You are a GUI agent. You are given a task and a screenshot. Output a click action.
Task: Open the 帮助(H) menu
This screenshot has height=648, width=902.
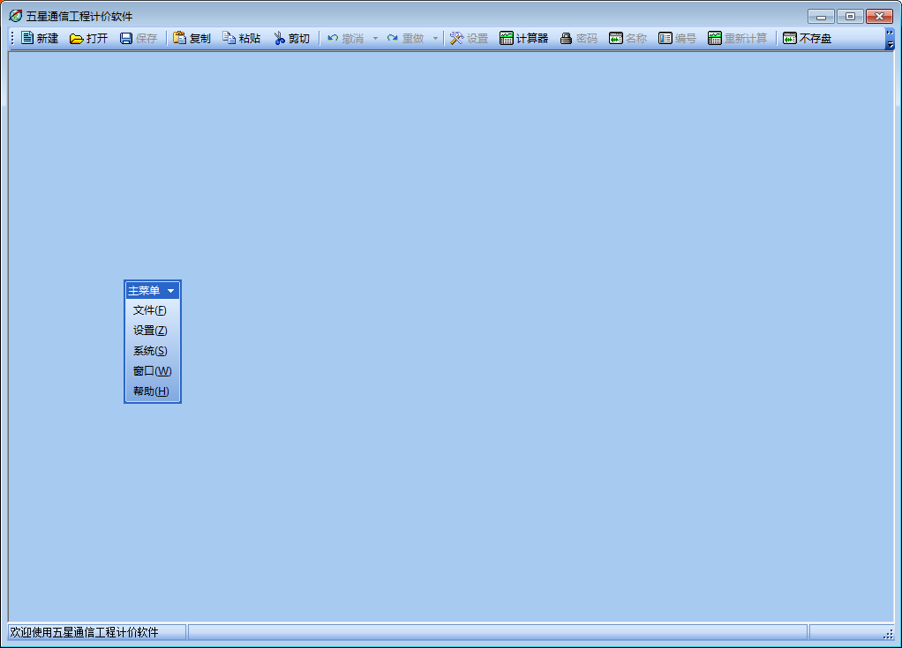[151, 391]
